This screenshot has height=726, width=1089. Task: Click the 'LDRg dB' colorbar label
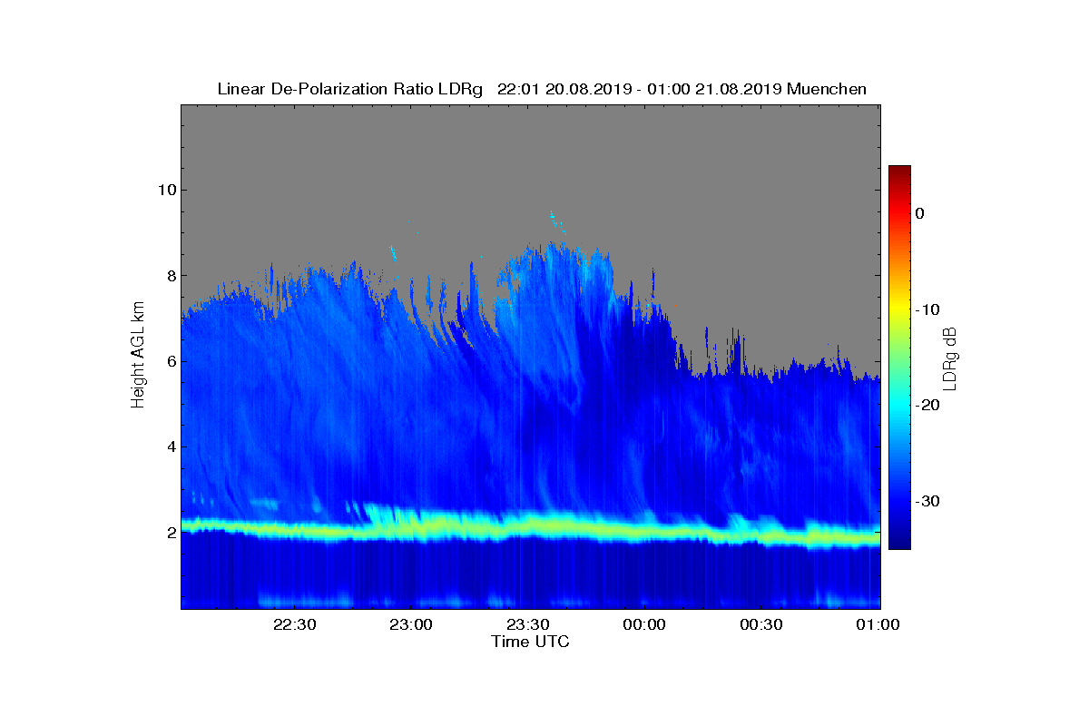(950, 358)
